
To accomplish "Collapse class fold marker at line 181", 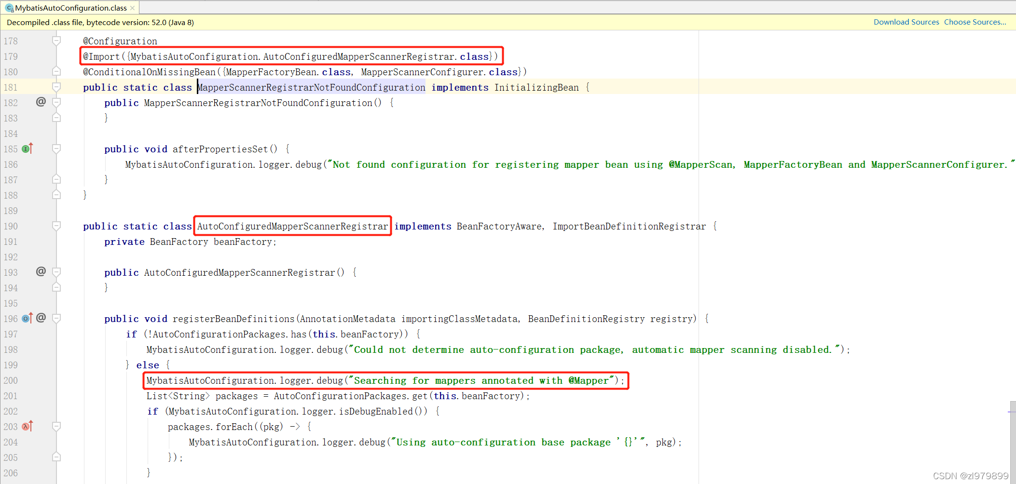I will pyautogui.click(x=56, y=87).
